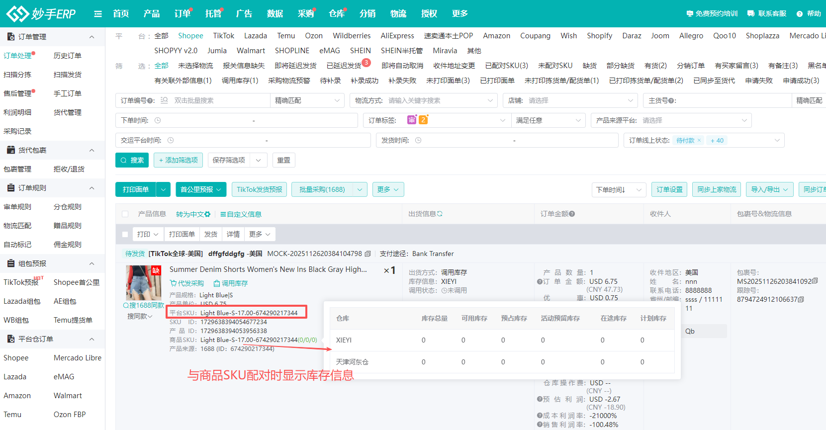The image size is (826, 430).
Task: Click the 妙手ERP logo icon
Action: coord(17,13)
